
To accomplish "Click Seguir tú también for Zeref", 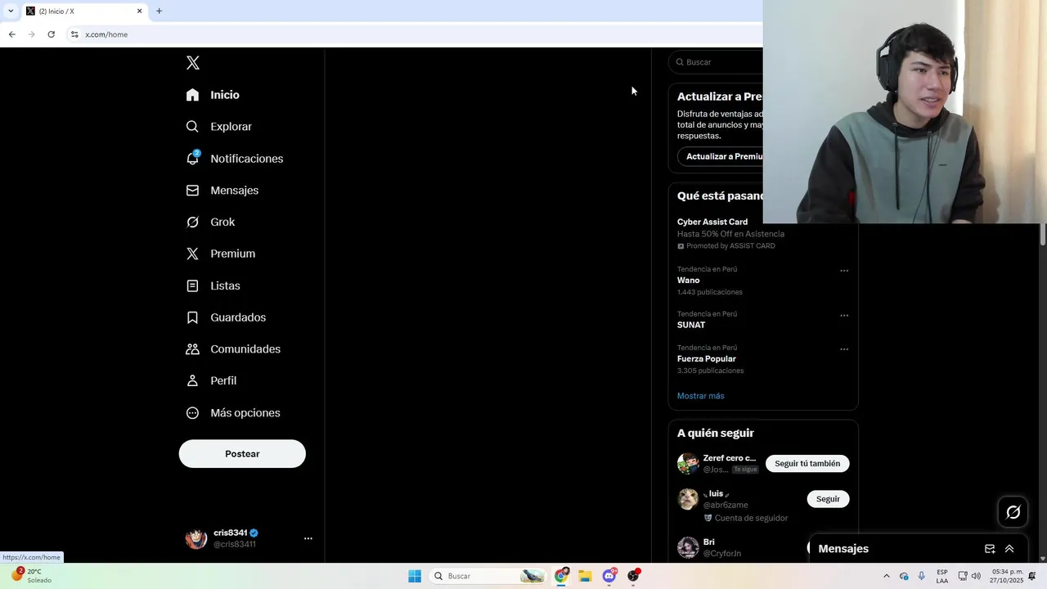I will [x=807, y=464].
